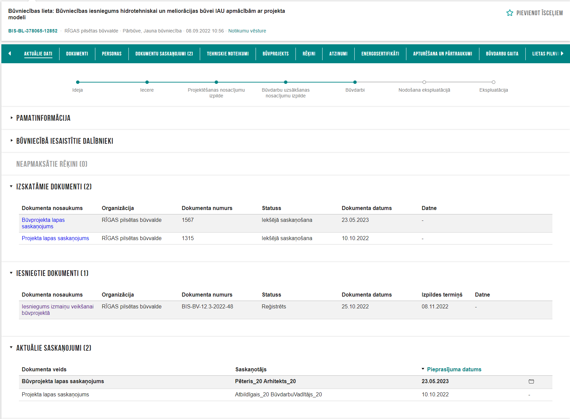Viewport: 570px width, 419px height.
Task: Click Nodošana ekspluatācijā stage marker
Action: (x=424, y=82)
